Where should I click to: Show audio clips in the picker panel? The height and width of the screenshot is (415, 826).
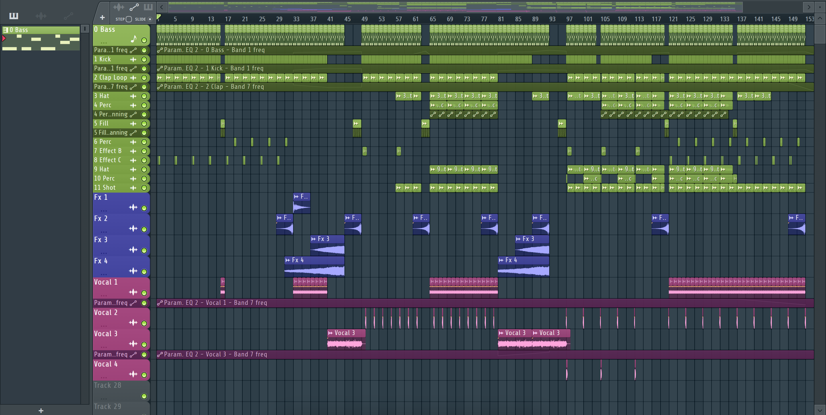pos(41,16)
